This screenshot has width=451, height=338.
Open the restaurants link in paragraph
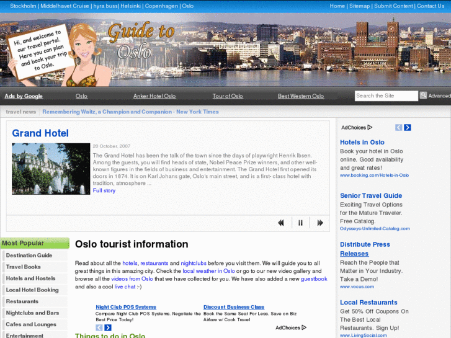pyautogui.click(x=154, y=263)
